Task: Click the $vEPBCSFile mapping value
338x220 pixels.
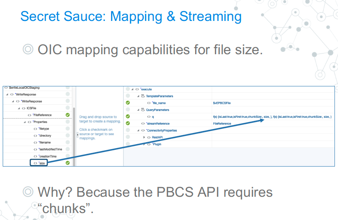Action: pyautogui.click(x=223, y=103)
